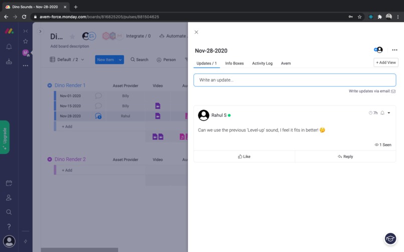Star the Dino Sounds board
404x252 pixels.
[72, 37]
